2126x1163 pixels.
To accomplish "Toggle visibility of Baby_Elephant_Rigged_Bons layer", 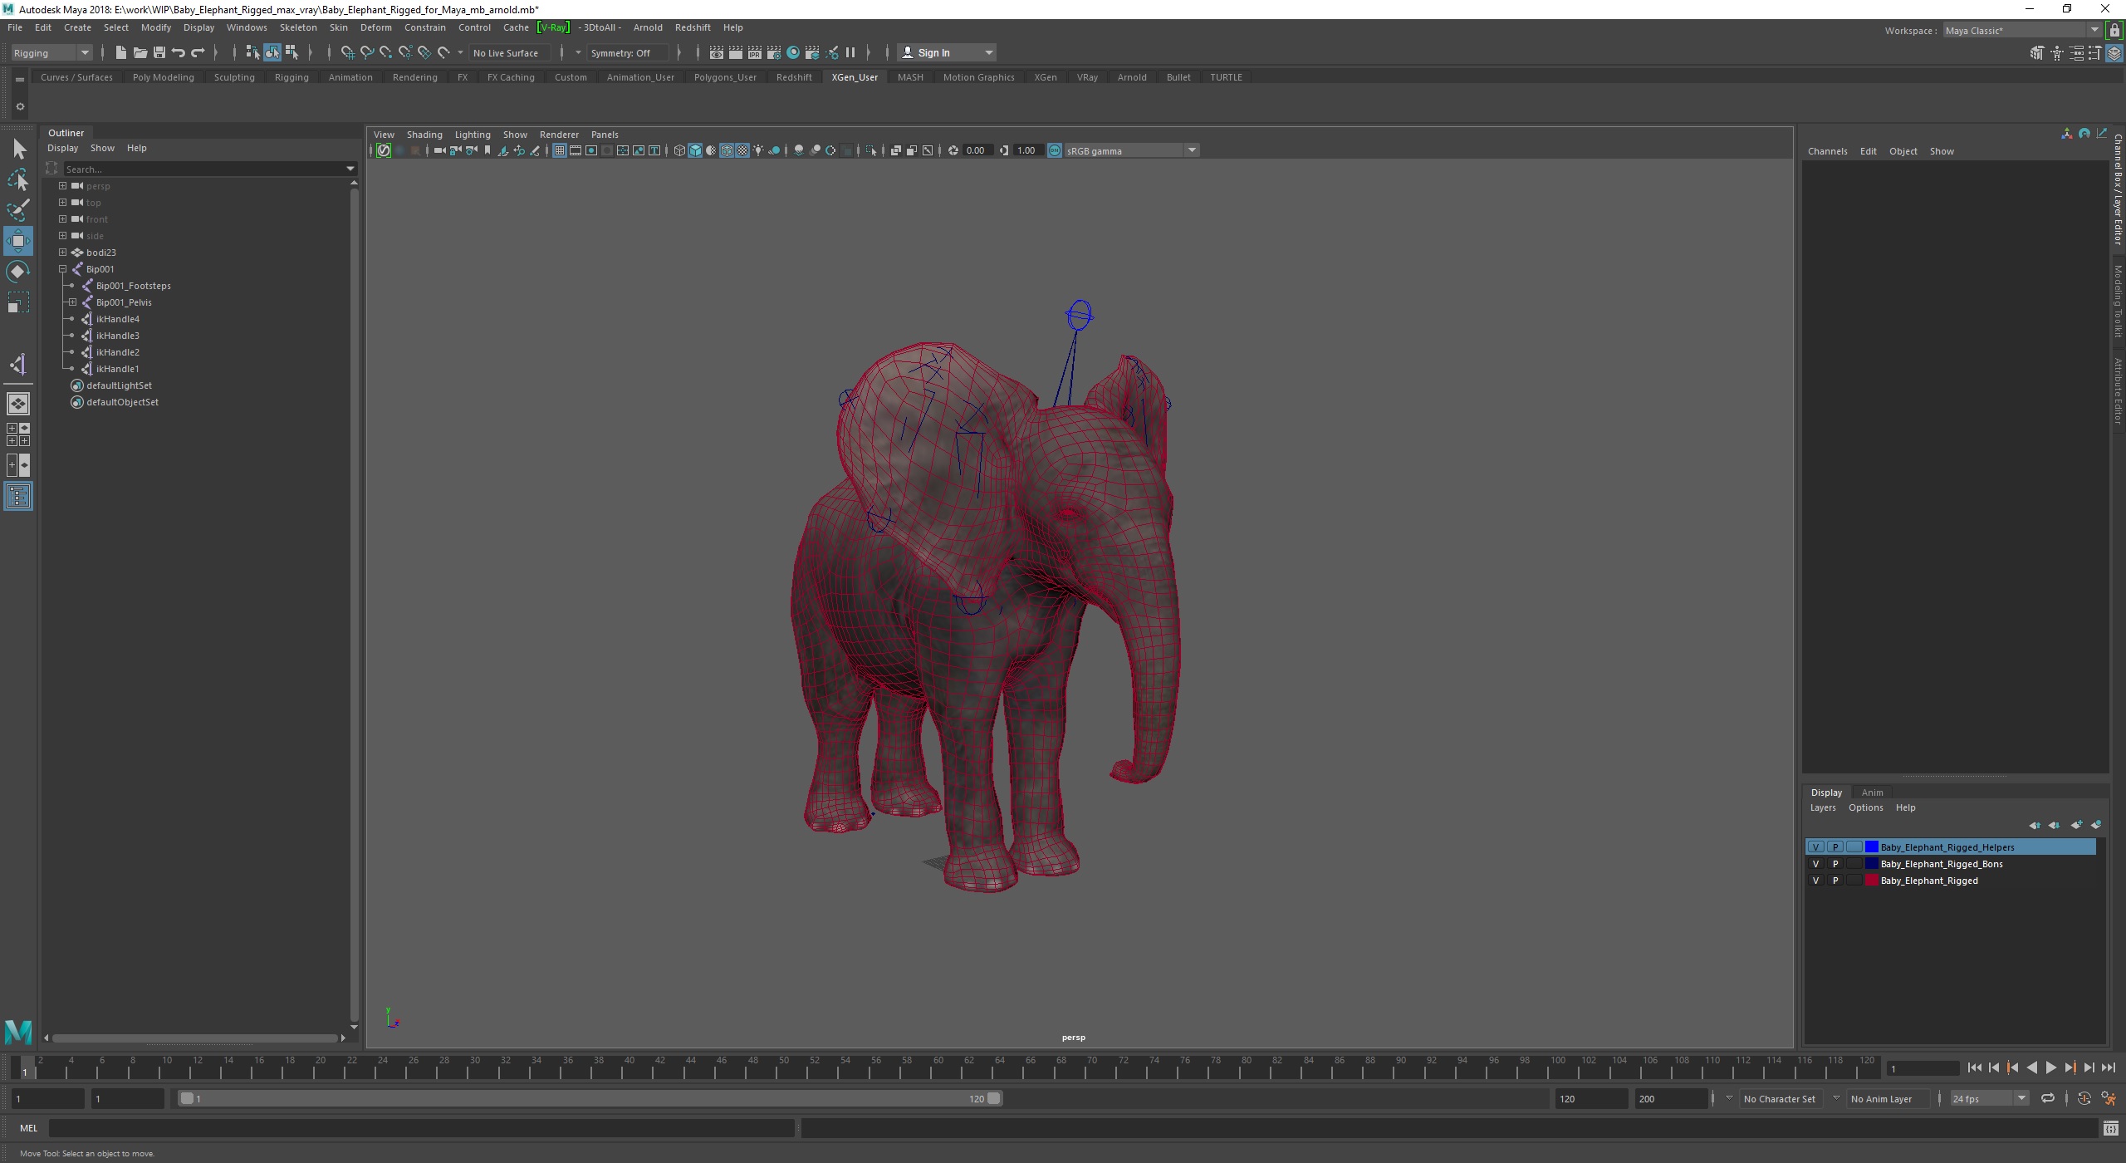I will [x=1815, y=864].
